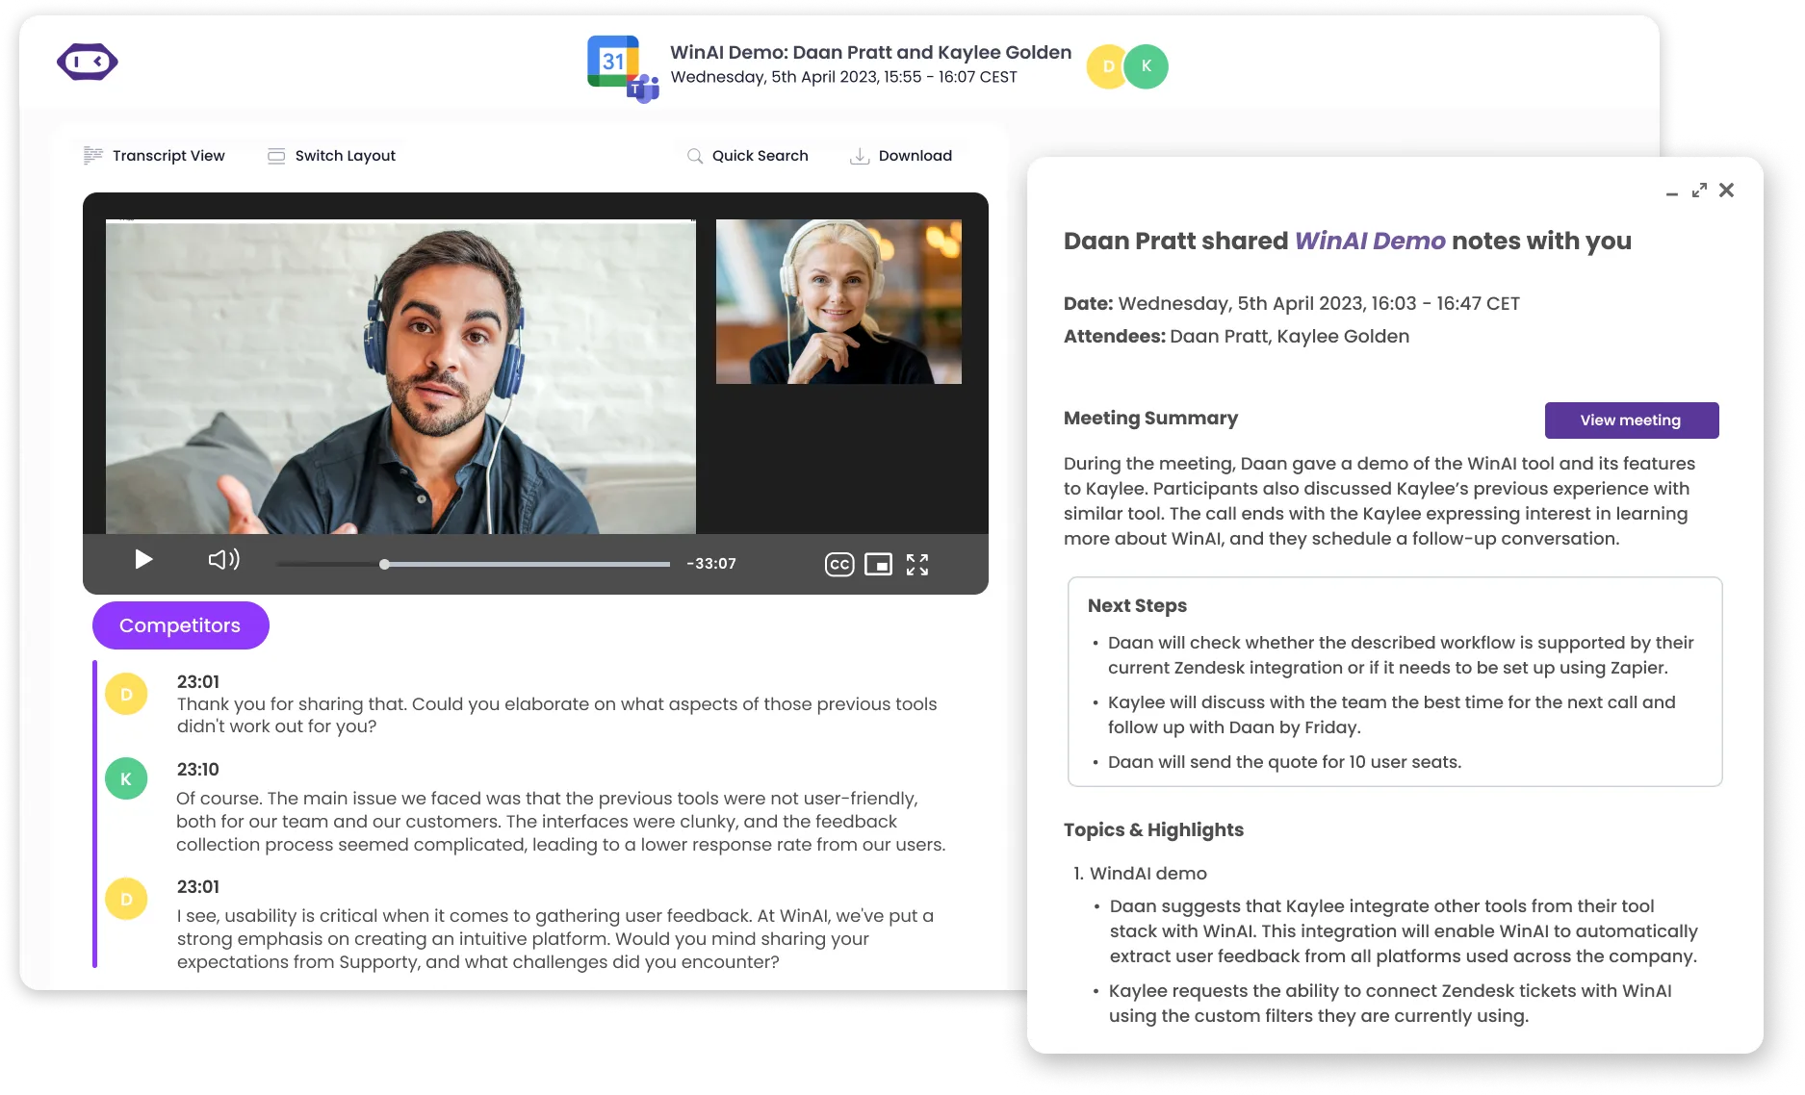Click timestamp above 'I see, usability is critical'

point(198,887)
